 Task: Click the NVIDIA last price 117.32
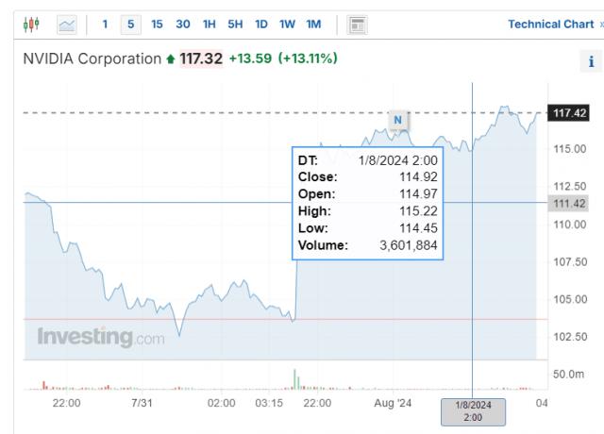[x=201, y=59]
